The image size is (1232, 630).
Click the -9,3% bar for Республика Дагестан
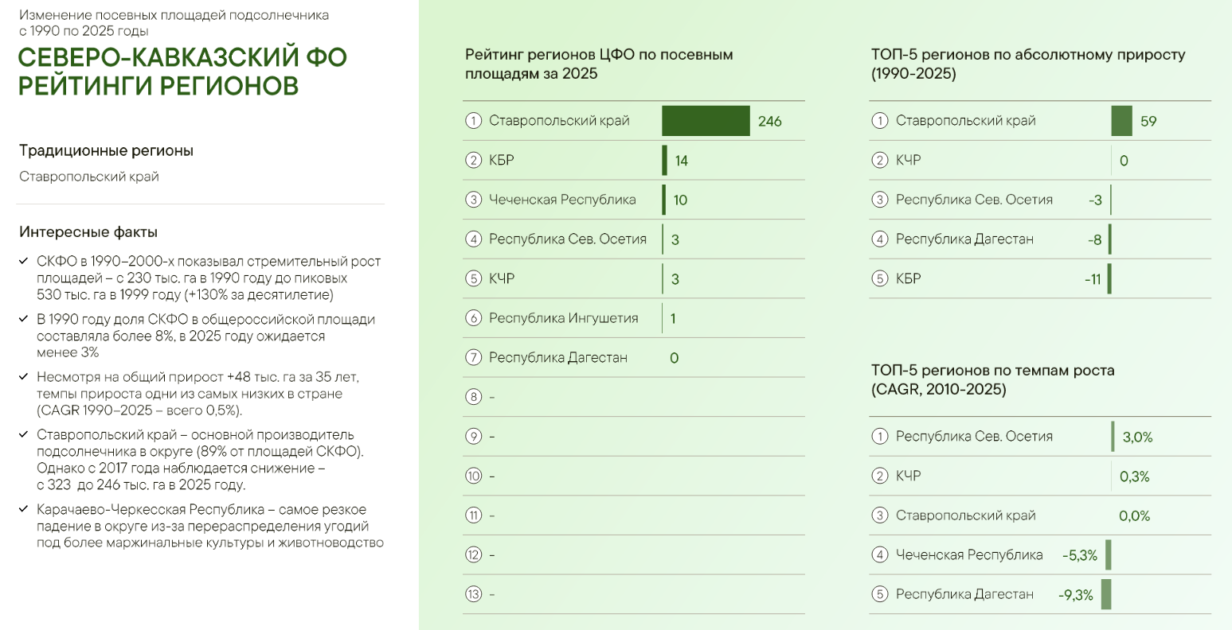(x=1106, y=594)
